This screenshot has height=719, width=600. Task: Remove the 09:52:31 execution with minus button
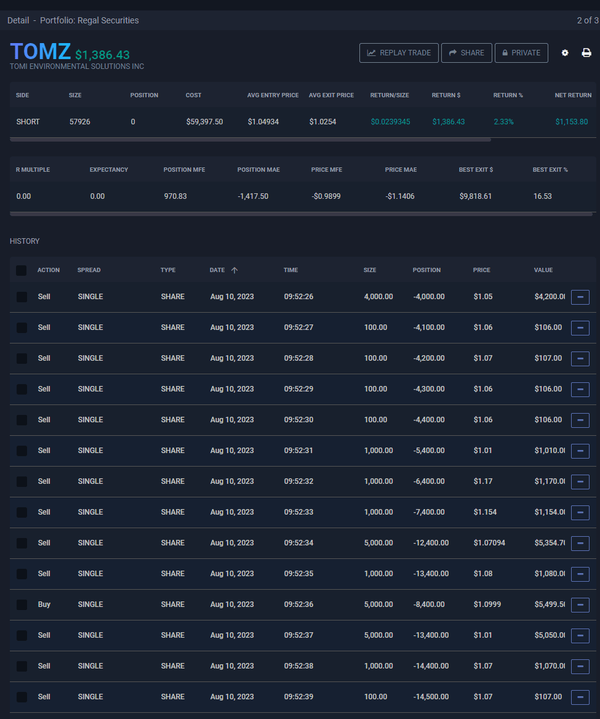point(580,451)
